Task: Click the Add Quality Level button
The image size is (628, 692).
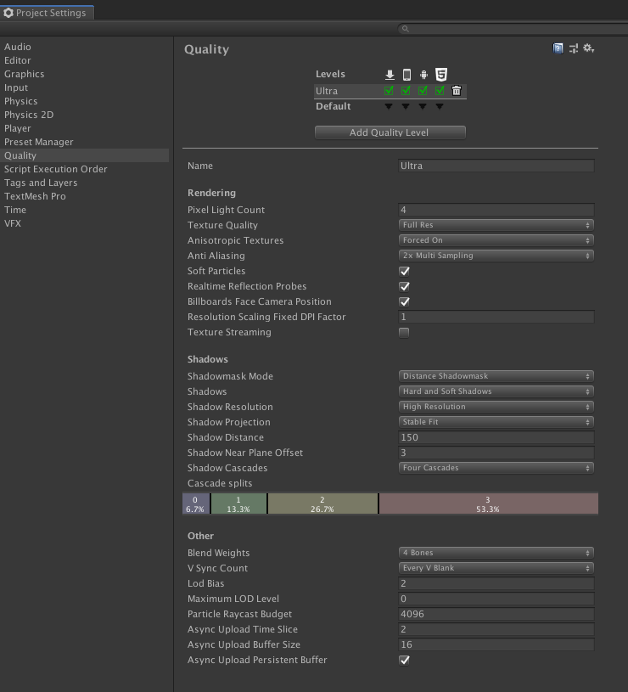Action: tap(390, 132)
